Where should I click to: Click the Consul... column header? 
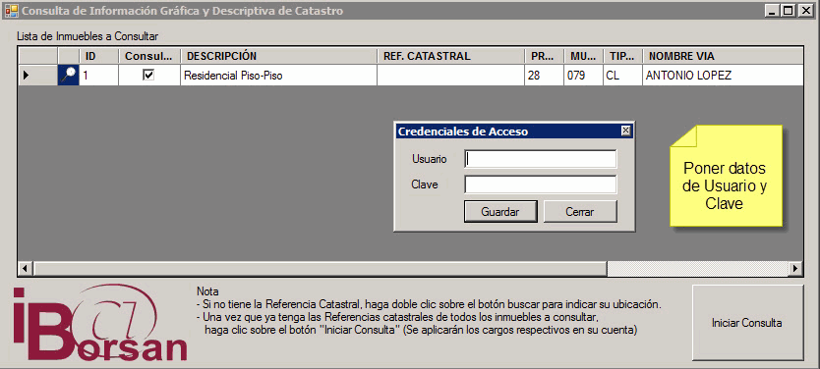click(x=149, y=56)
